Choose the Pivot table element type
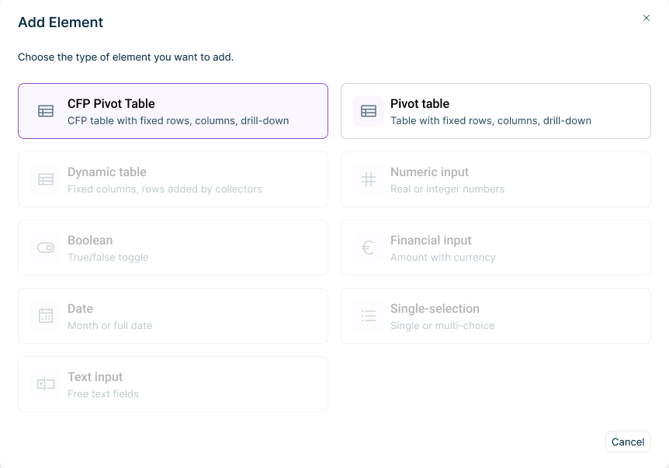This screenshot has width=669, height=468. point(495,111)
